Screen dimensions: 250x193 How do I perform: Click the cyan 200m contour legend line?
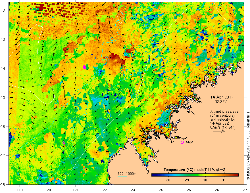coord(122,177)
